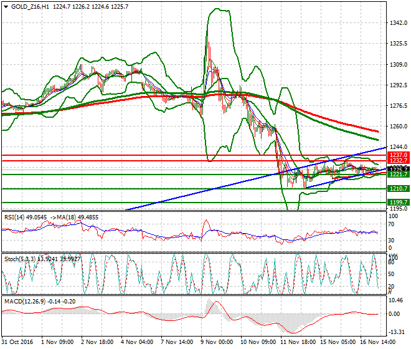Click the 10 Nov 09:00 time label
Screen dimensions: 411x349
(x=258, y=342)
